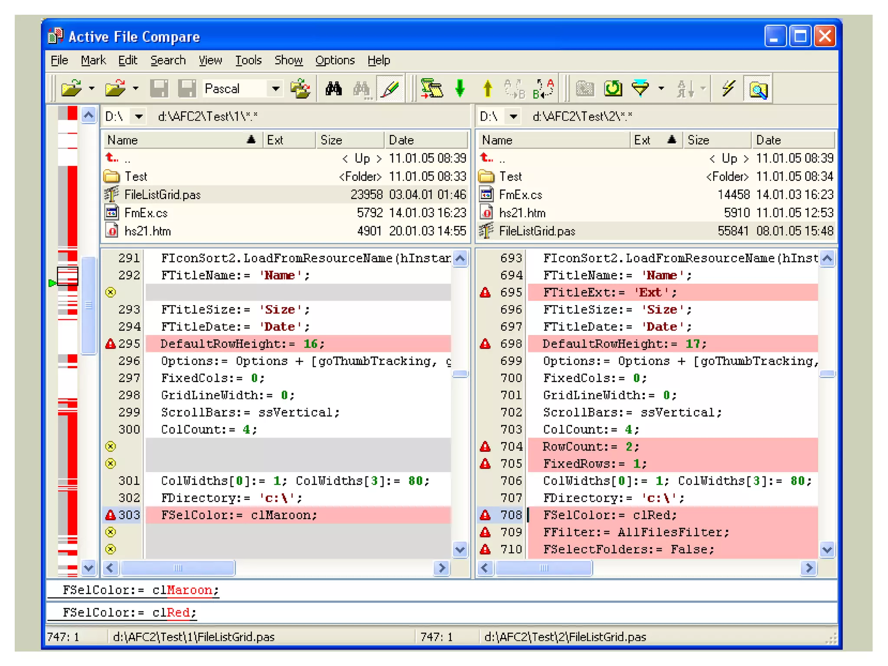The image size is (888, 666).
Task: Expand the filter funnel dropdown arrow
Action: click(x=661, y=89)
